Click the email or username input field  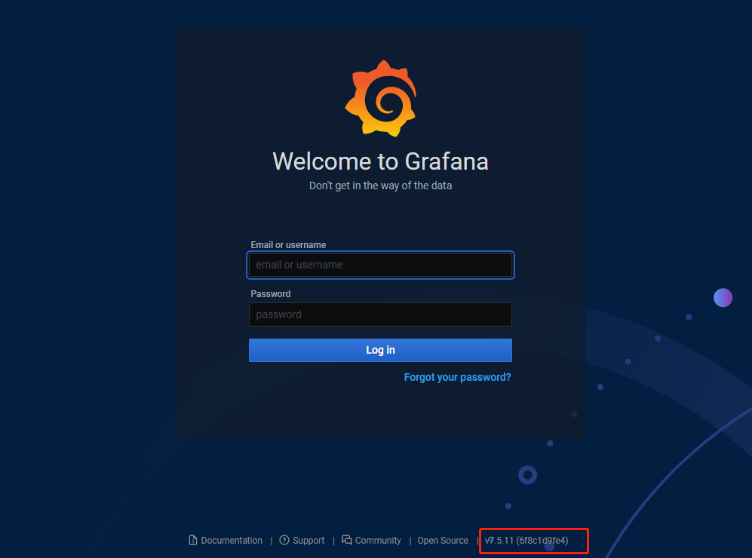pyautogui.click(x=380, y=265)
